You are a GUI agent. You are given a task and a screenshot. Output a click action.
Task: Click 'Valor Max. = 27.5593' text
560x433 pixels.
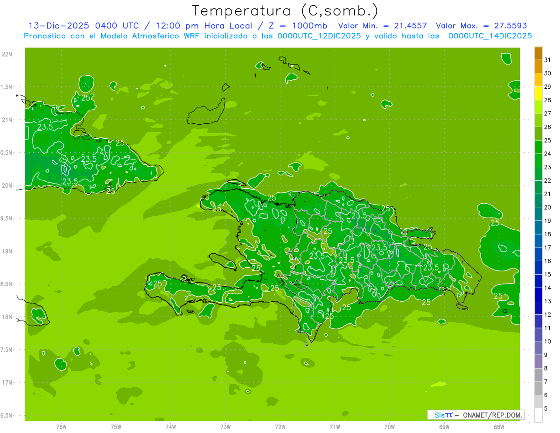tap(481, 26)
